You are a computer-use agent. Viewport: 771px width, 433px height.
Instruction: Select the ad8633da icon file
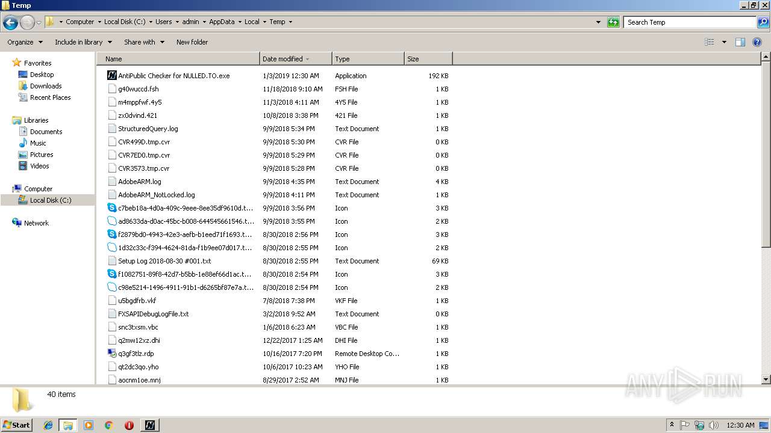[x=111, y=221]
